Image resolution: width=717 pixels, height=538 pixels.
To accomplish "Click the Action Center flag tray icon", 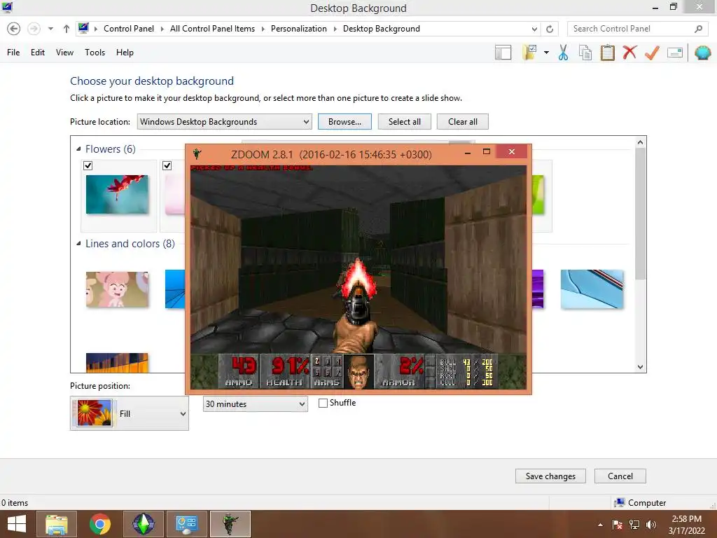I will pyautogui.click(x=618, y=525).
